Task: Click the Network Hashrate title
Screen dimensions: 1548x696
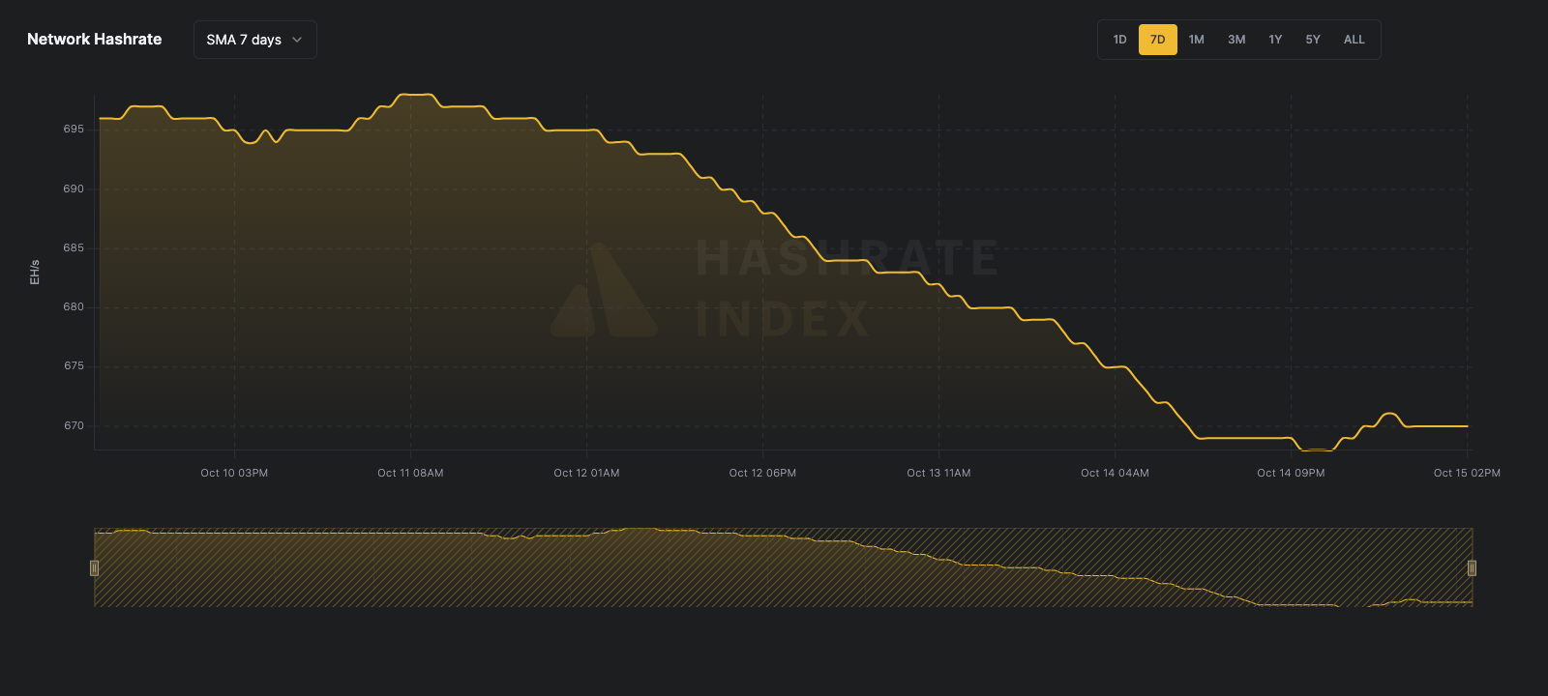Action: pyautogui.click(x=95, y=40)
